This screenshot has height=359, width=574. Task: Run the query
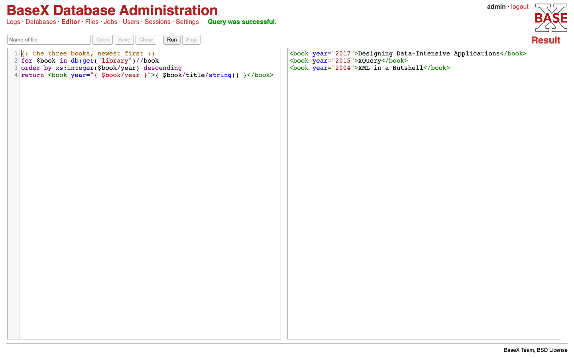[x=172, y=40]
